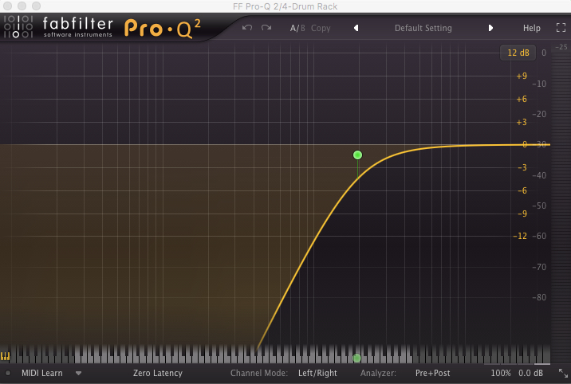The width and height of the screenshot is (571, 384).
Task: Expand the MIDI Learn dropdown arrow
Action: click(x=78, y=373)
